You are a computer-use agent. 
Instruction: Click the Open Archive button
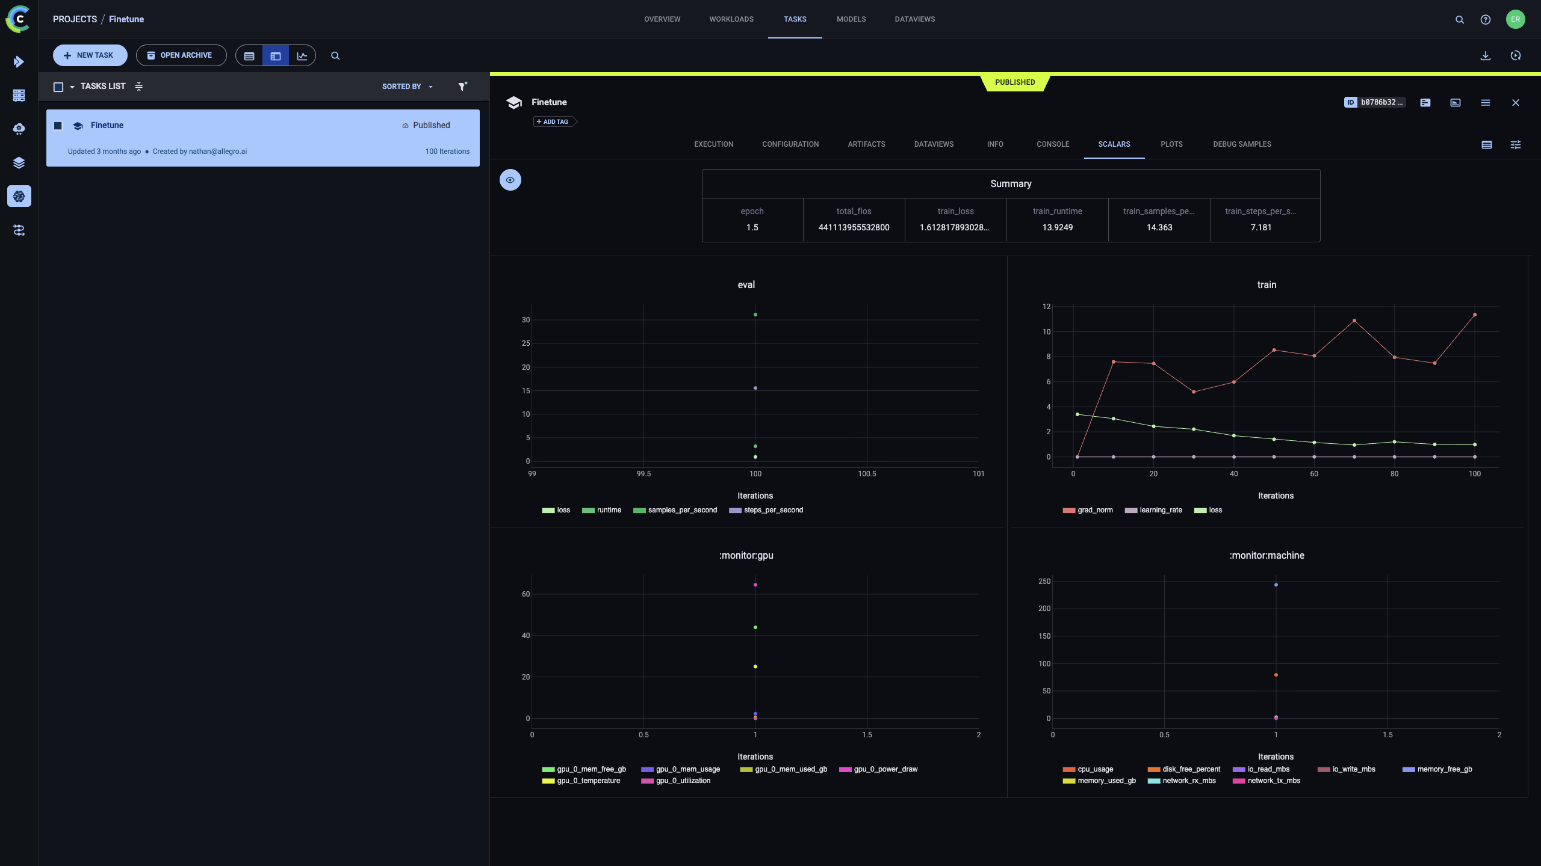pyautogui.click(x=181, y=55)
